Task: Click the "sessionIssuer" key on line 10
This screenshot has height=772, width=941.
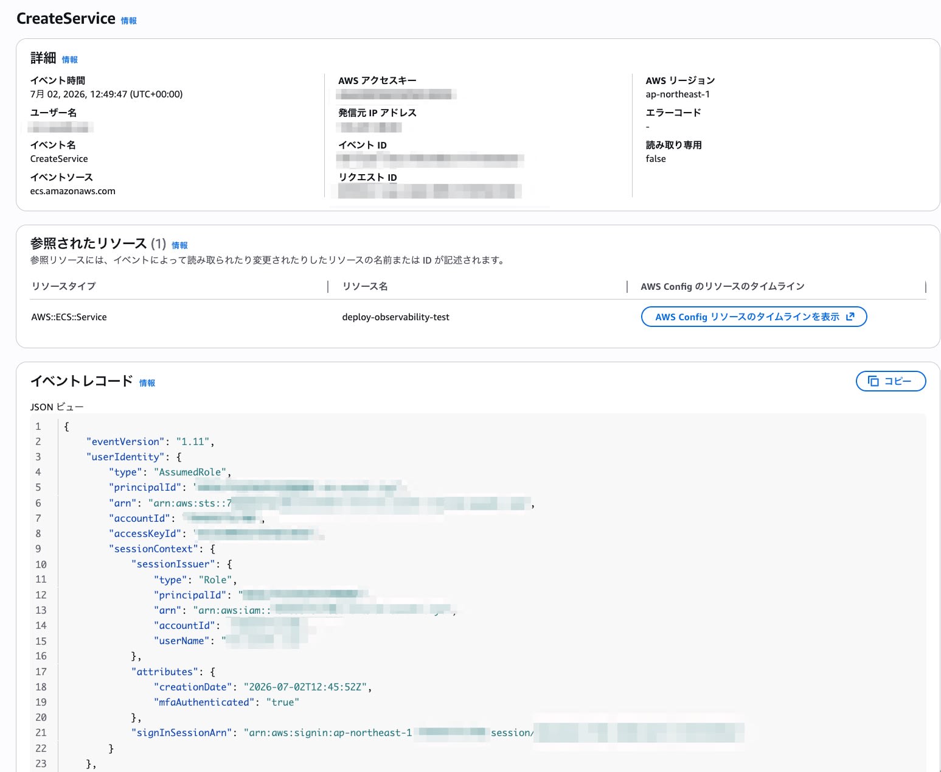Action: point(173,564)
